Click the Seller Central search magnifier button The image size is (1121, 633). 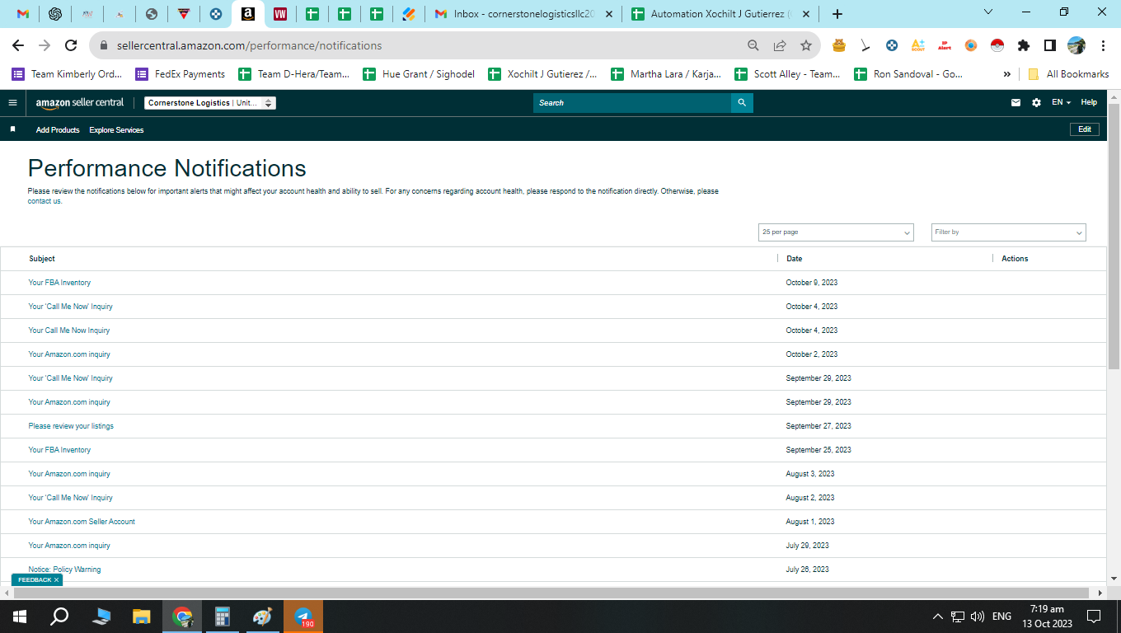tap(742, 103)
